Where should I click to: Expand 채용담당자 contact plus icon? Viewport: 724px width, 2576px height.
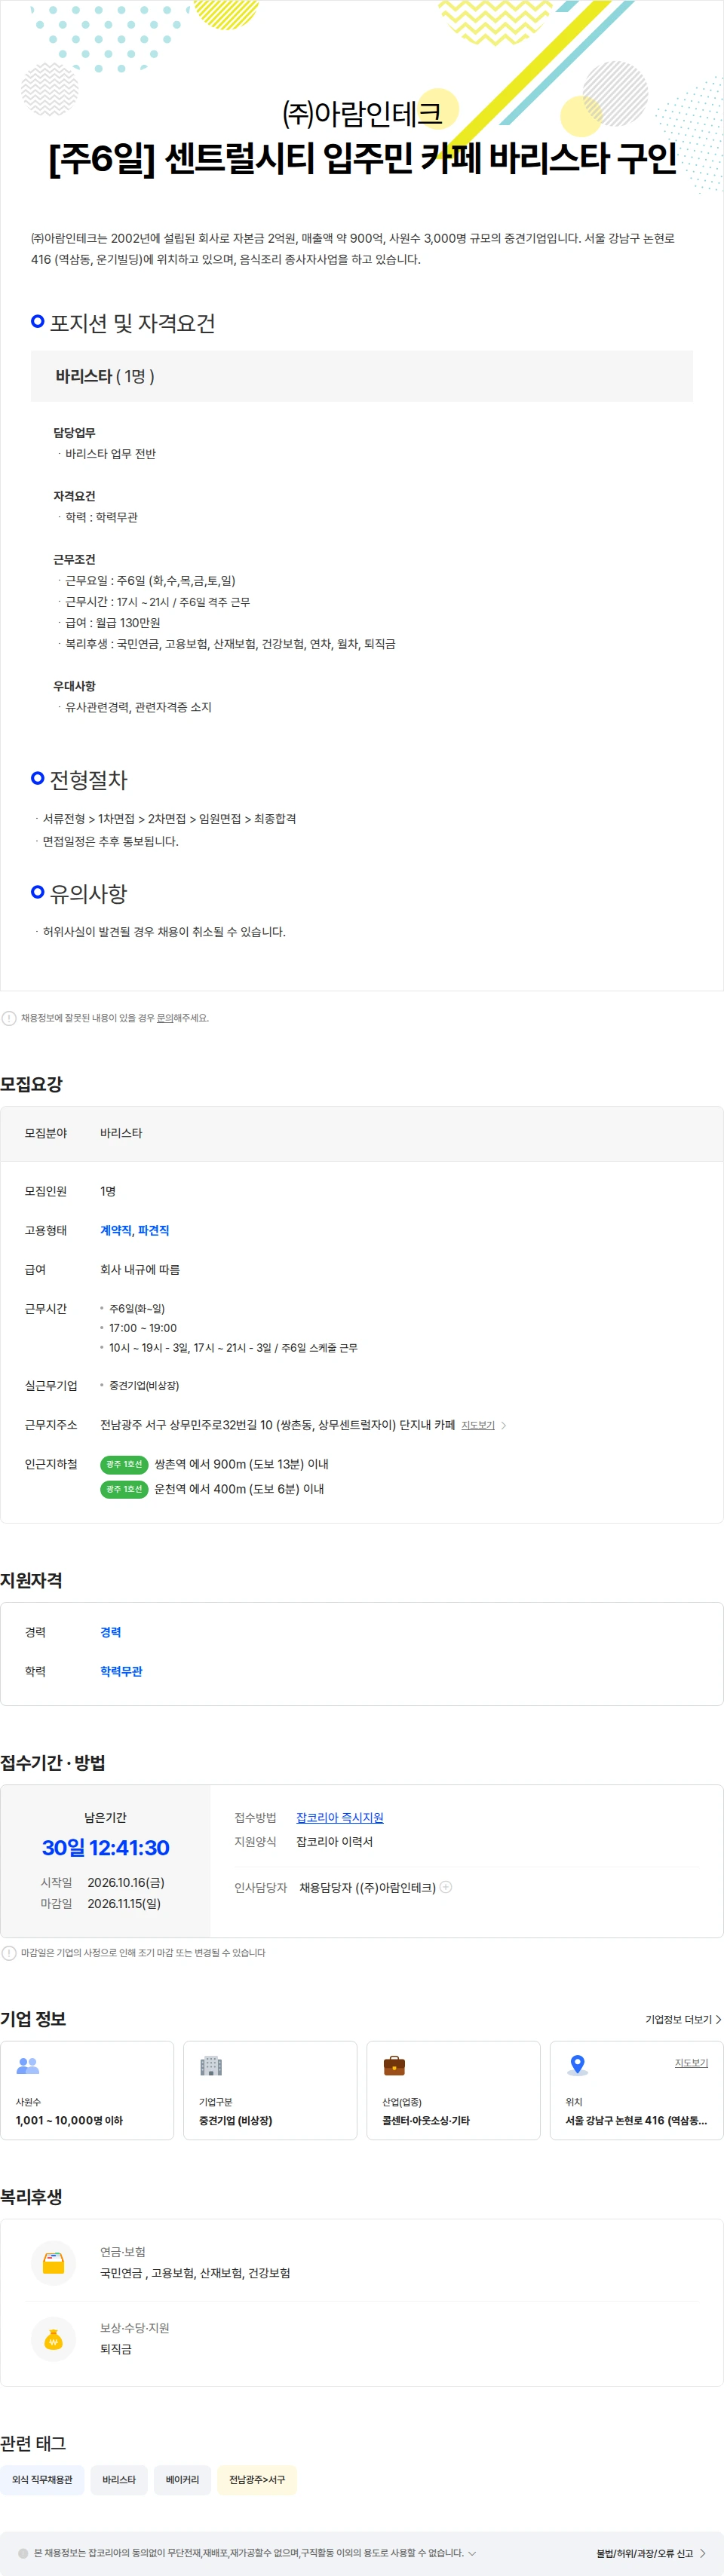tap(446, 1887)
